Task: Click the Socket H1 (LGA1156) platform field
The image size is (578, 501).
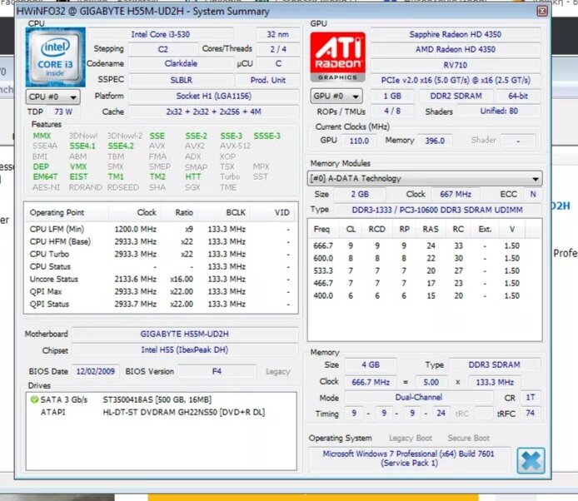Action: click(x=214, y=97)
